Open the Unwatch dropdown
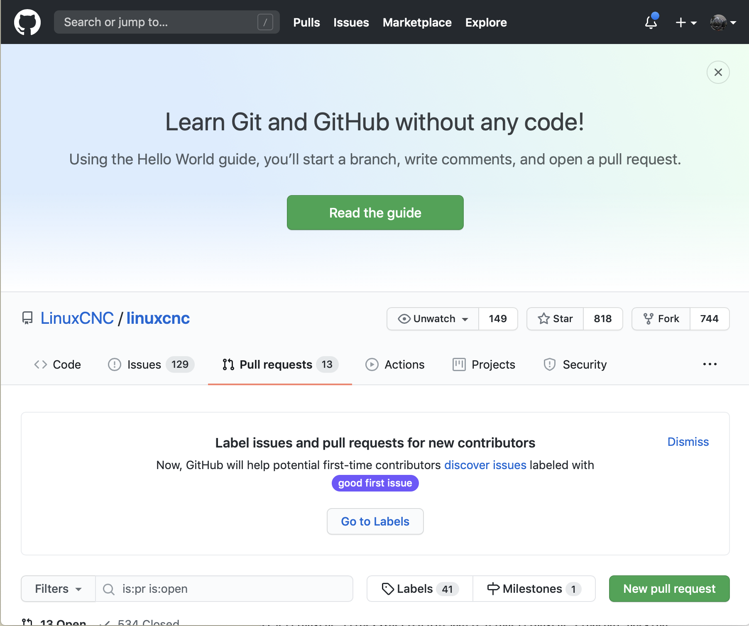The height and width of the screenshot is (626, 749). pos(433,319)
